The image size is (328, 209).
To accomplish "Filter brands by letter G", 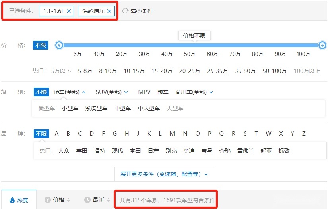I will (x=115, y=134).
